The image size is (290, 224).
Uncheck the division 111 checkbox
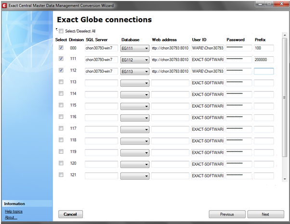61,59
